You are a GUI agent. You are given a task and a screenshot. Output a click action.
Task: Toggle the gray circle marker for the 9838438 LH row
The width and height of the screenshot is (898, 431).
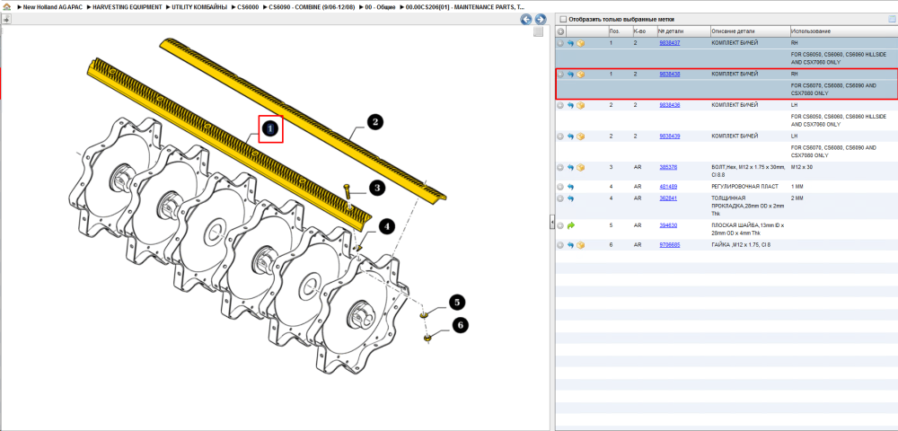(x=560, y=105)
